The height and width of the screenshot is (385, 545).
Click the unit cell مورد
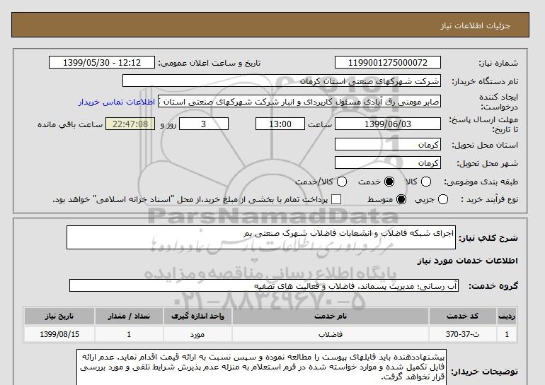pyautogui.click(x=197, y=334)
